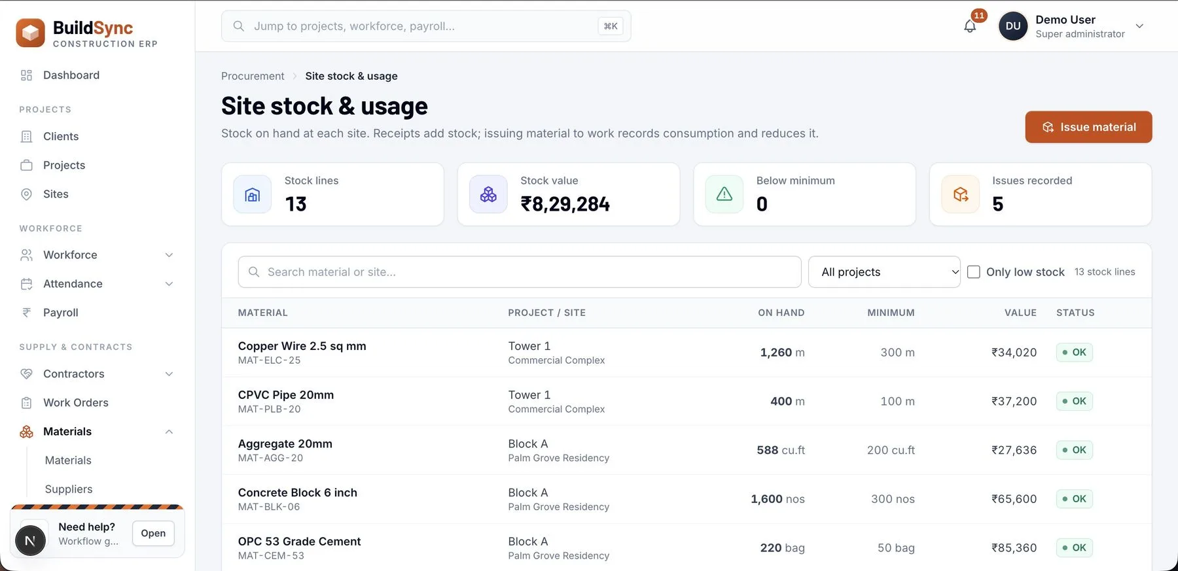1178x571 pixels.
Task: Click the Below minimum warning triangle icon
Action: [724, 194]
